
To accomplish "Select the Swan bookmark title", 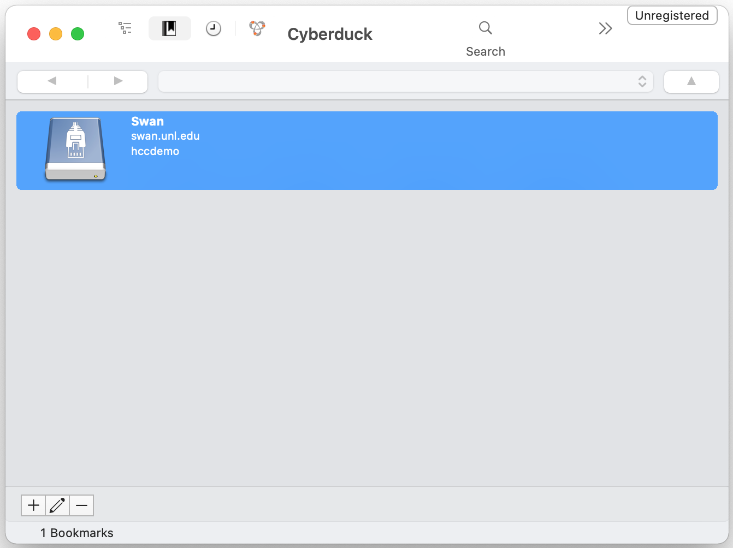I will point(147,121).
